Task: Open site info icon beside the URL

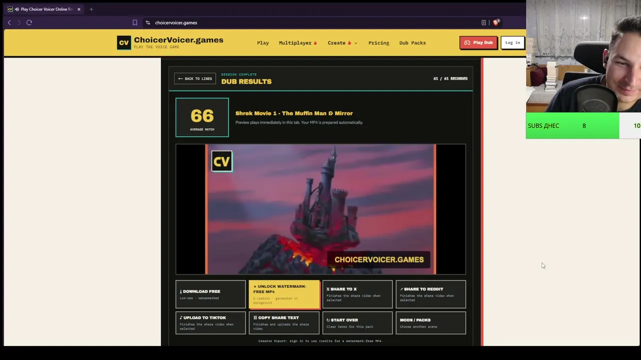Action: (148, 22)
